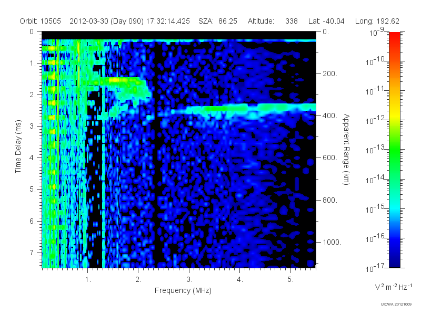Image resolution: width=421 pixels, height=315 pixels.
Task: Click the 'Long: 192.62' text
Action: tap(377, 21)
